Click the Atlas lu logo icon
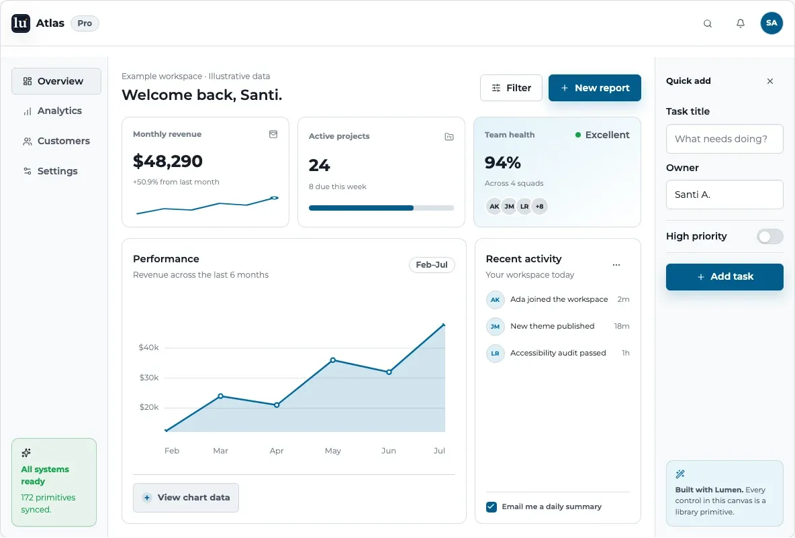 (x=21, y=23)
